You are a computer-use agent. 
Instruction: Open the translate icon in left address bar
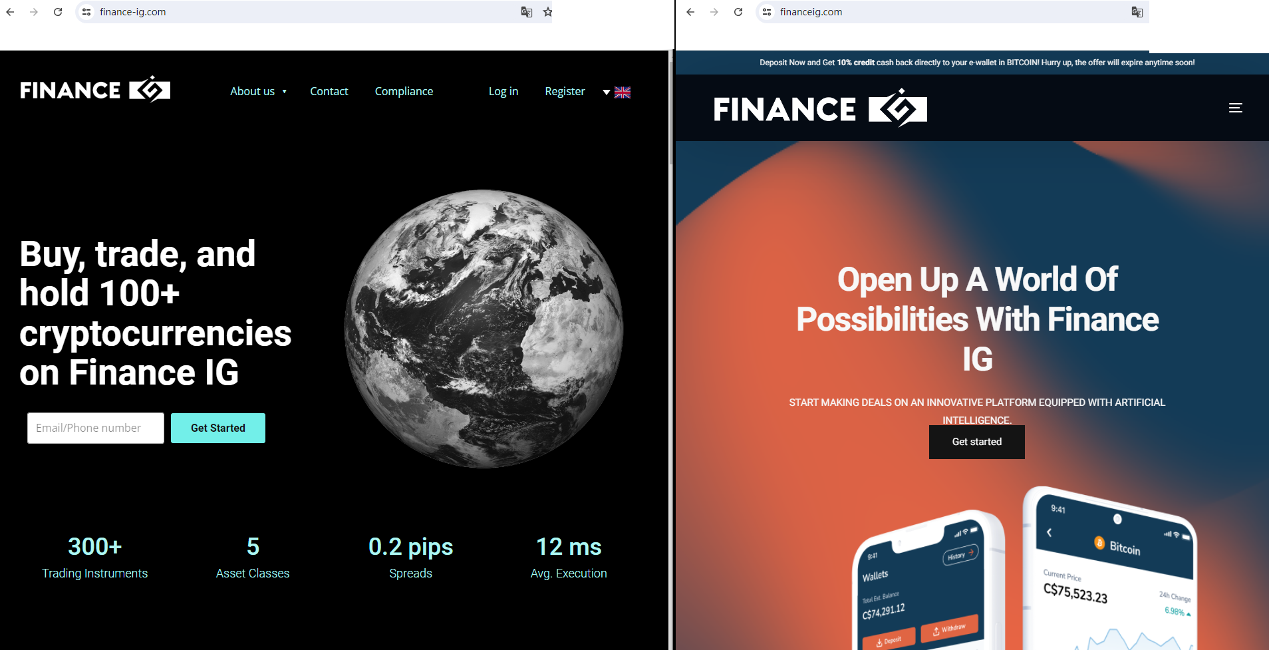tap(527, 12)
